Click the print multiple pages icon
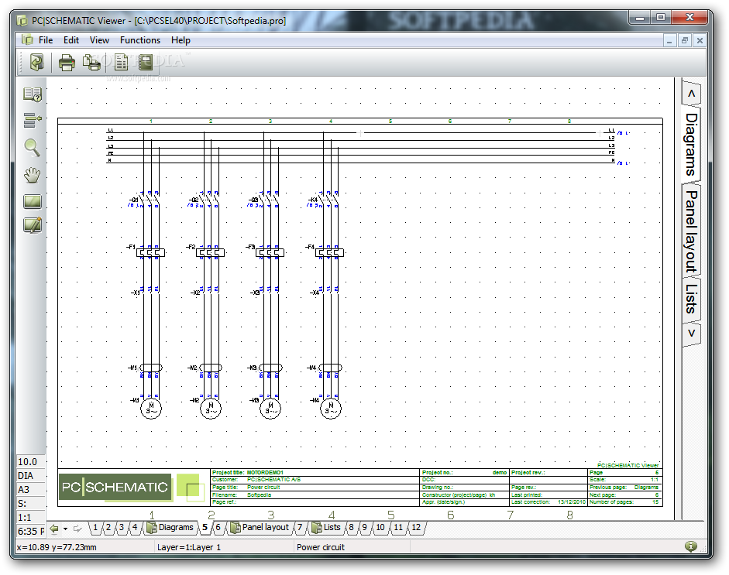 91,63
